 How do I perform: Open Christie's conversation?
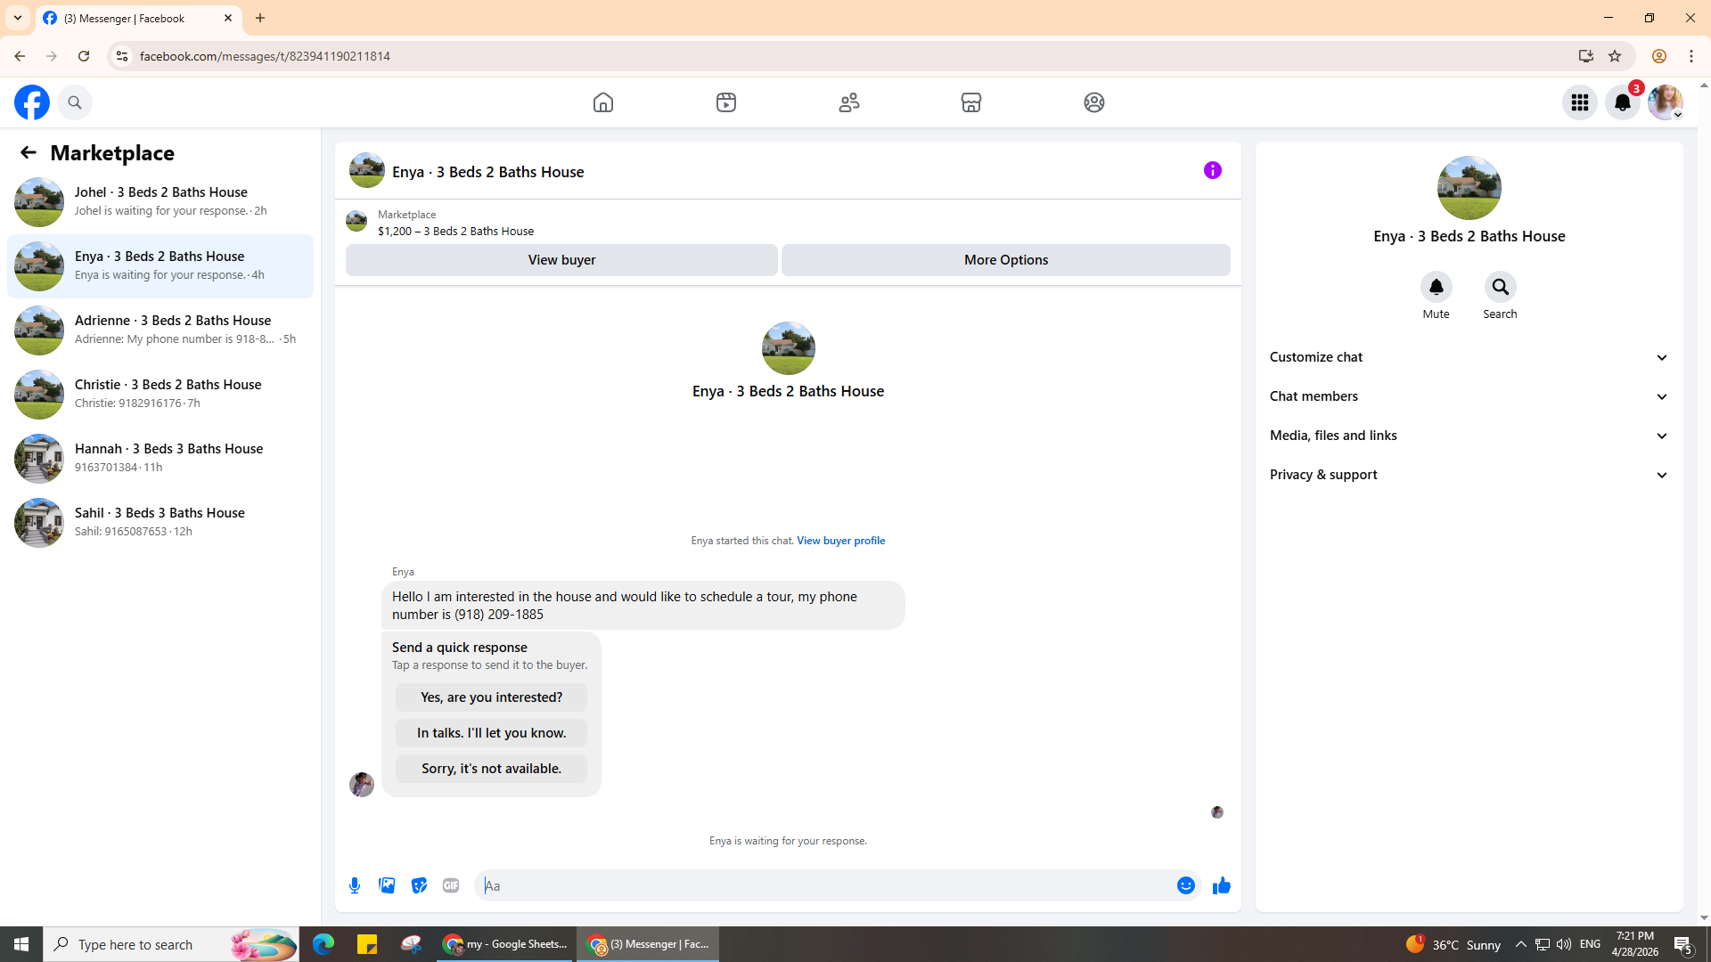pos(160,395)
